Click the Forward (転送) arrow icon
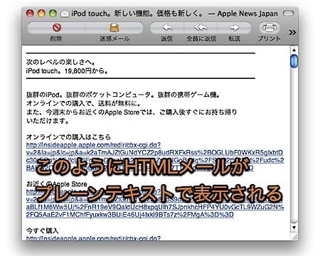Screen dimensions: 320x256 tap(234, 28)
